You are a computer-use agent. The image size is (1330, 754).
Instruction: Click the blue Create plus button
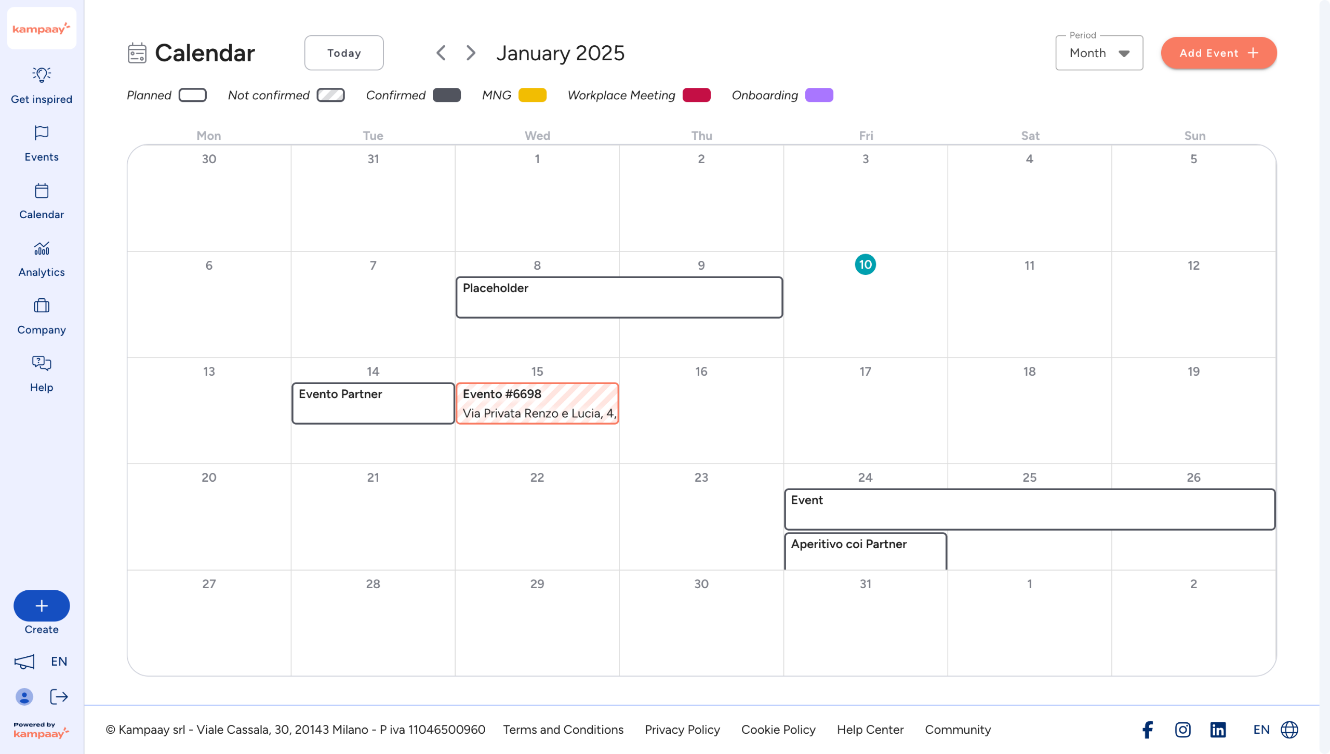(x=42, y=606)
